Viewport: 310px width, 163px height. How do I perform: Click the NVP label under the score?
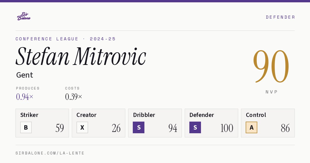[x=272, y=92]
